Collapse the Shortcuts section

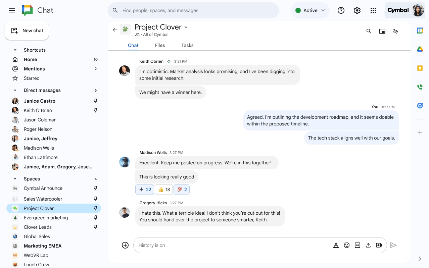pos(15,50)
